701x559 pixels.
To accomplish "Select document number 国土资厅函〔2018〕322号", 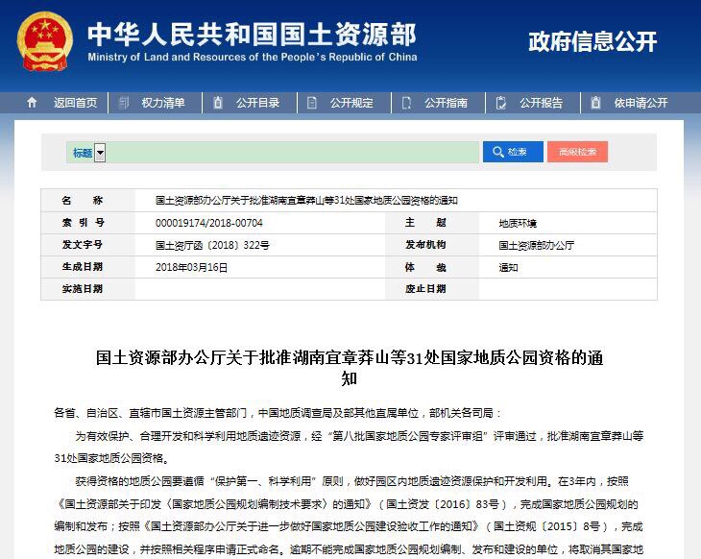I will click(212, 245).
